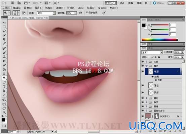
Task: Select the Eraser tool
Action: pos(4,65)
